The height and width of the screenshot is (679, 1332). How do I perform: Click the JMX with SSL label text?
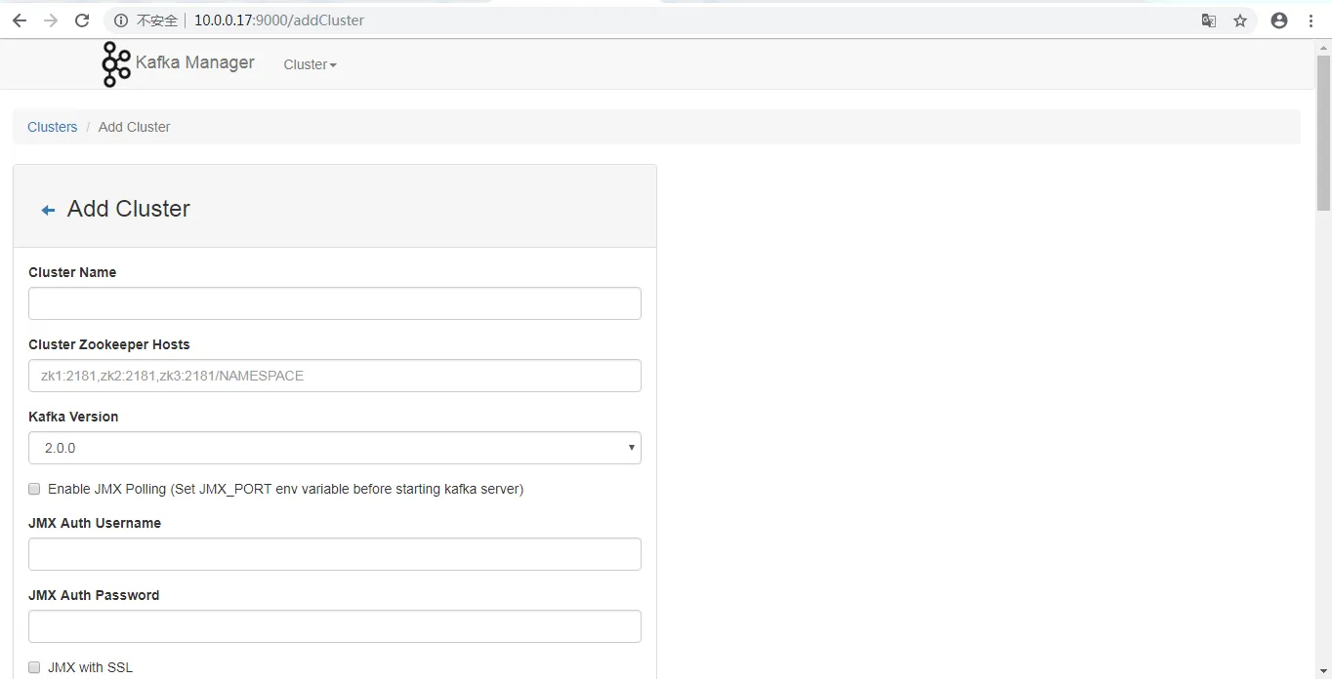90,667
